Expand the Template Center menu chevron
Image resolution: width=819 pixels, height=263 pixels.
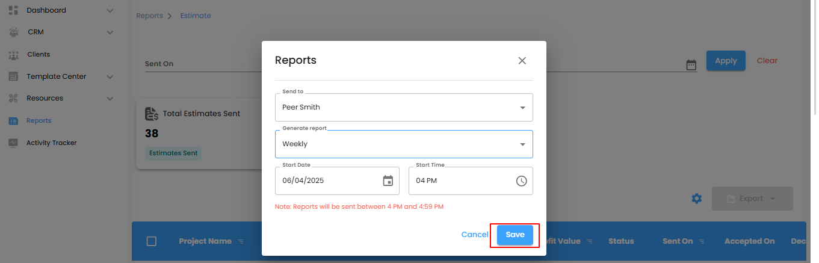(x=110, y=77)
